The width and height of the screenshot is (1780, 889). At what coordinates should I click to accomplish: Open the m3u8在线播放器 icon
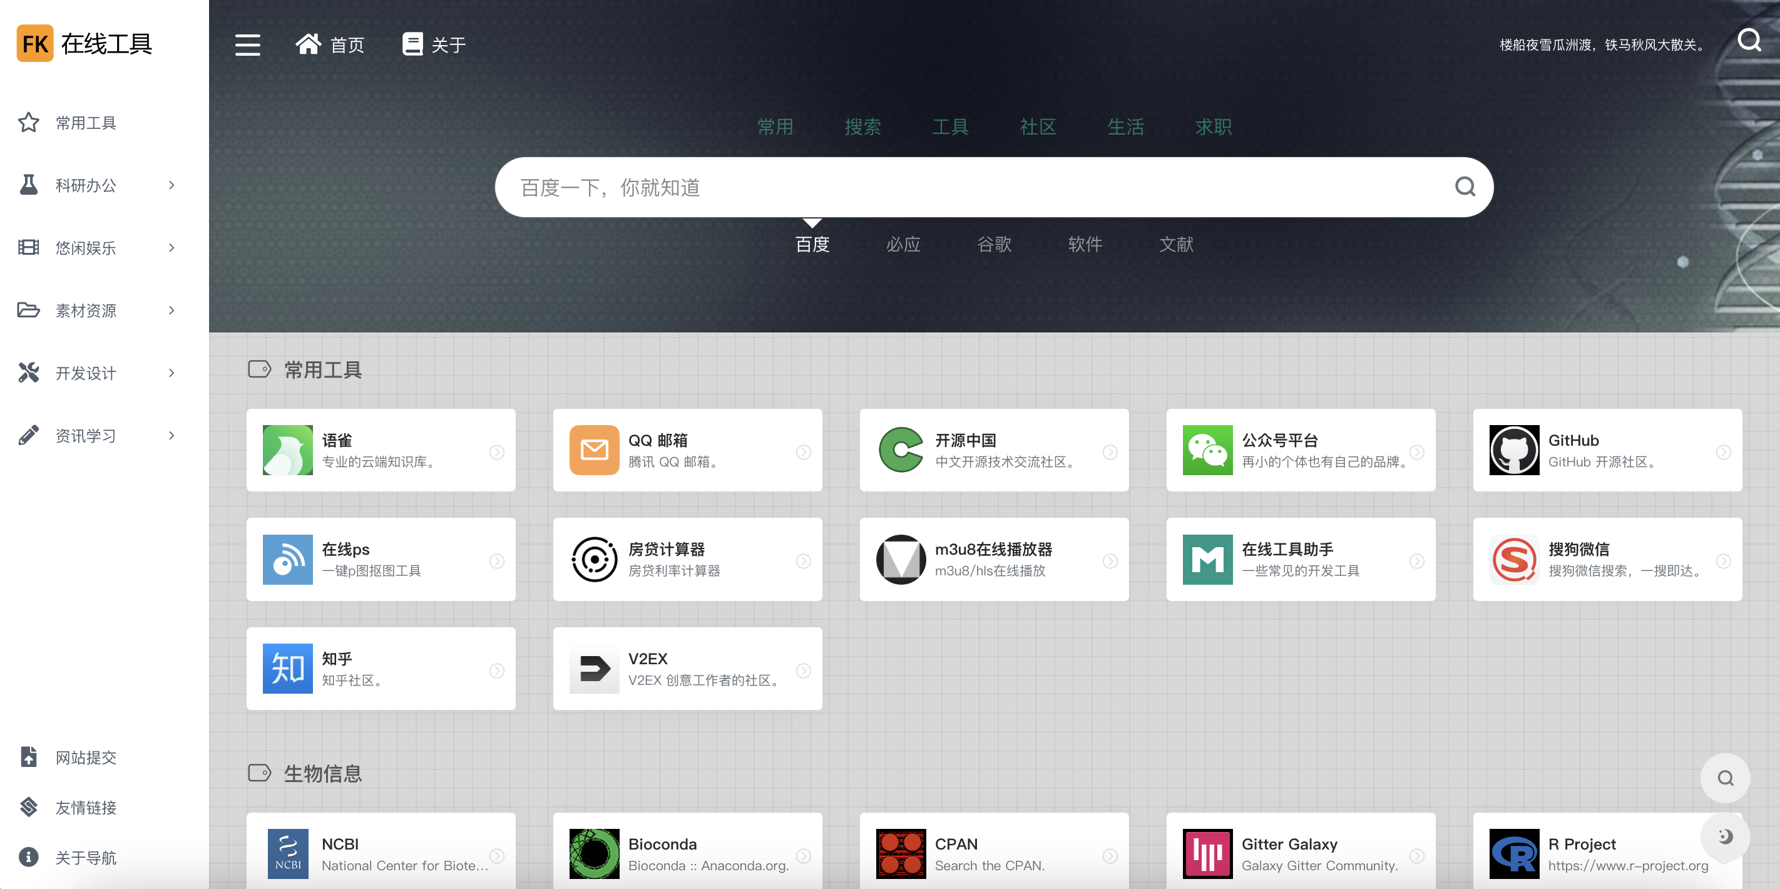point(901,559)
